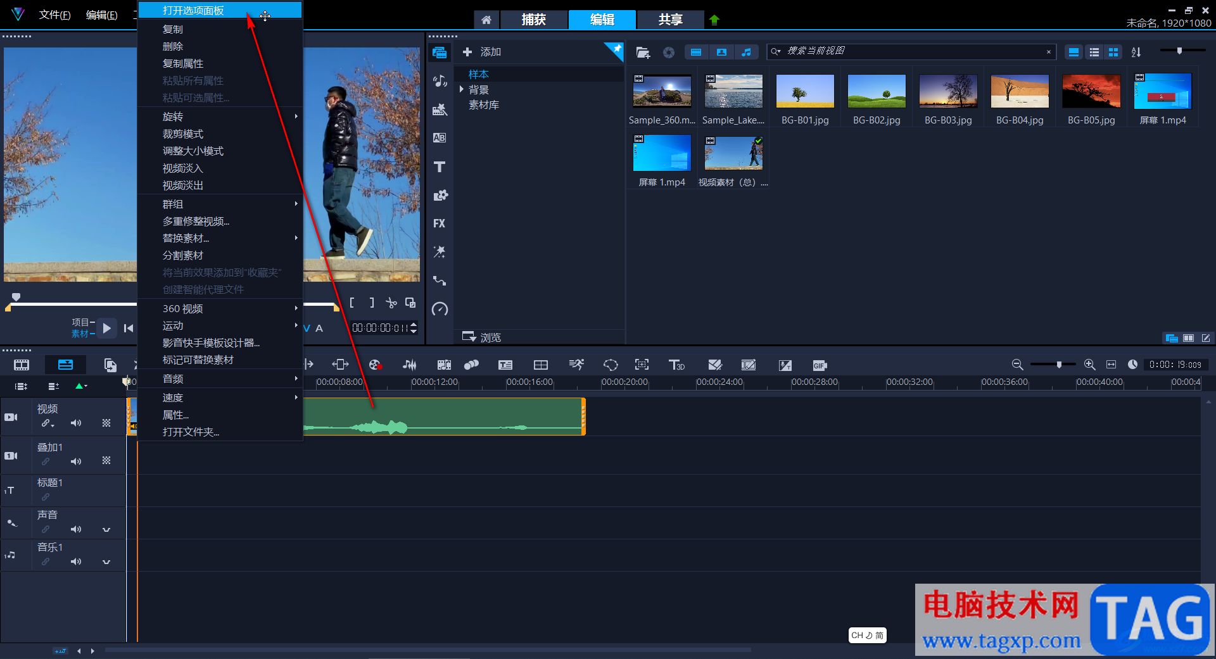
Task: Open the Media library panel icon
Action: [440, 53]
